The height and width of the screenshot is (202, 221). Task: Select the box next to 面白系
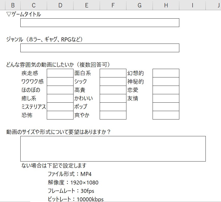click(113, 73)
